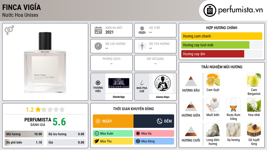
Task: Open the Xạ hương note image
Action: tap(233, 130)
